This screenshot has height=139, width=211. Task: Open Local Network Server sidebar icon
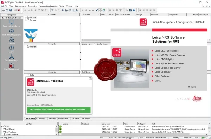pyautogui.click(x=12, y=22)
